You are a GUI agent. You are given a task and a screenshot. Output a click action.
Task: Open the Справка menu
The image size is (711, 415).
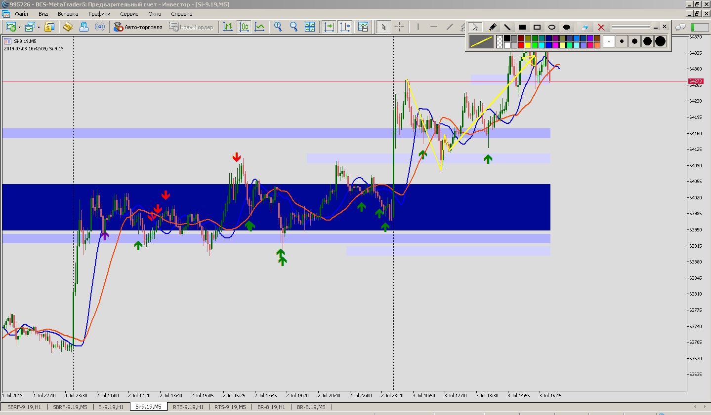tap(181, 14)
